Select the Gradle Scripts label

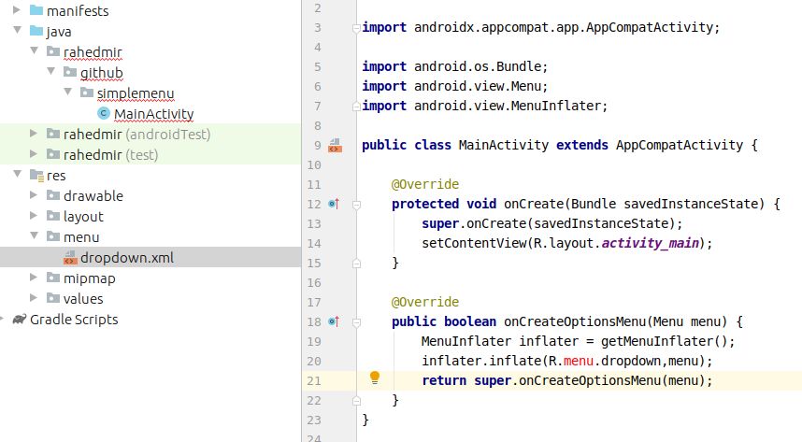tap(74, 320)
